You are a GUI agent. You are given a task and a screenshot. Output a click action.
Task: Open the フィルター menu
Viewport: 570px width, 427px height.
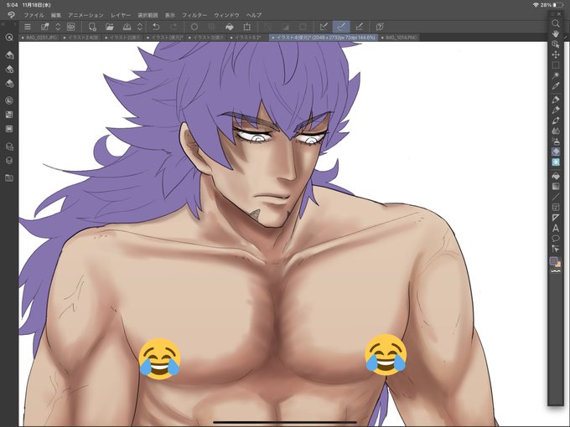tap(194, 15)
